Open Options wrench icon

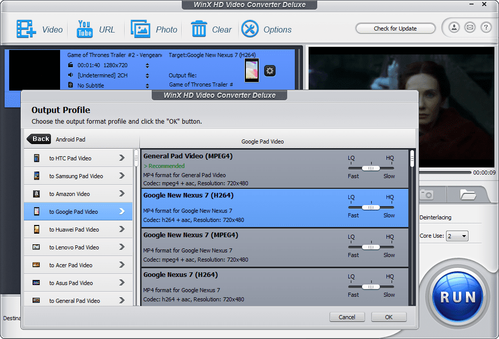250,29
